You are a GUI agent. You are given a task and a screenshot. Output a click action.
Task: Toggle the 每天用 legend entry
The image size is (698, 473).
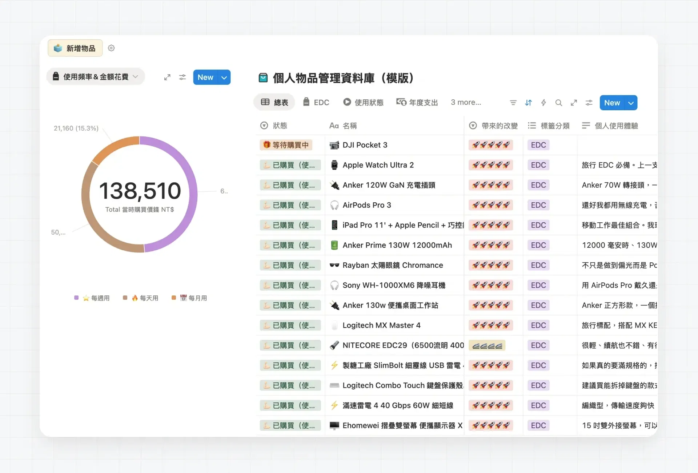(141, 298)
